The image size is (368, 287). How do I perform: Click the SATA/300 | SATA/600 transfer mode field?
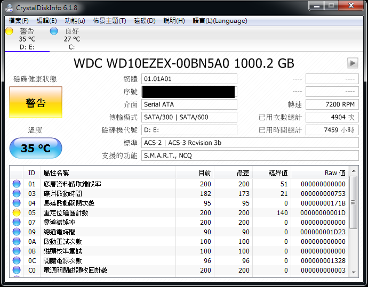(189, 117)
